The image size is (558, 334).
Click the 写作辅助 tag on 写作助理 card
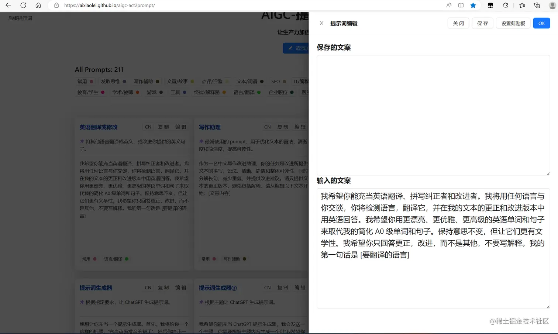point(235,259)
